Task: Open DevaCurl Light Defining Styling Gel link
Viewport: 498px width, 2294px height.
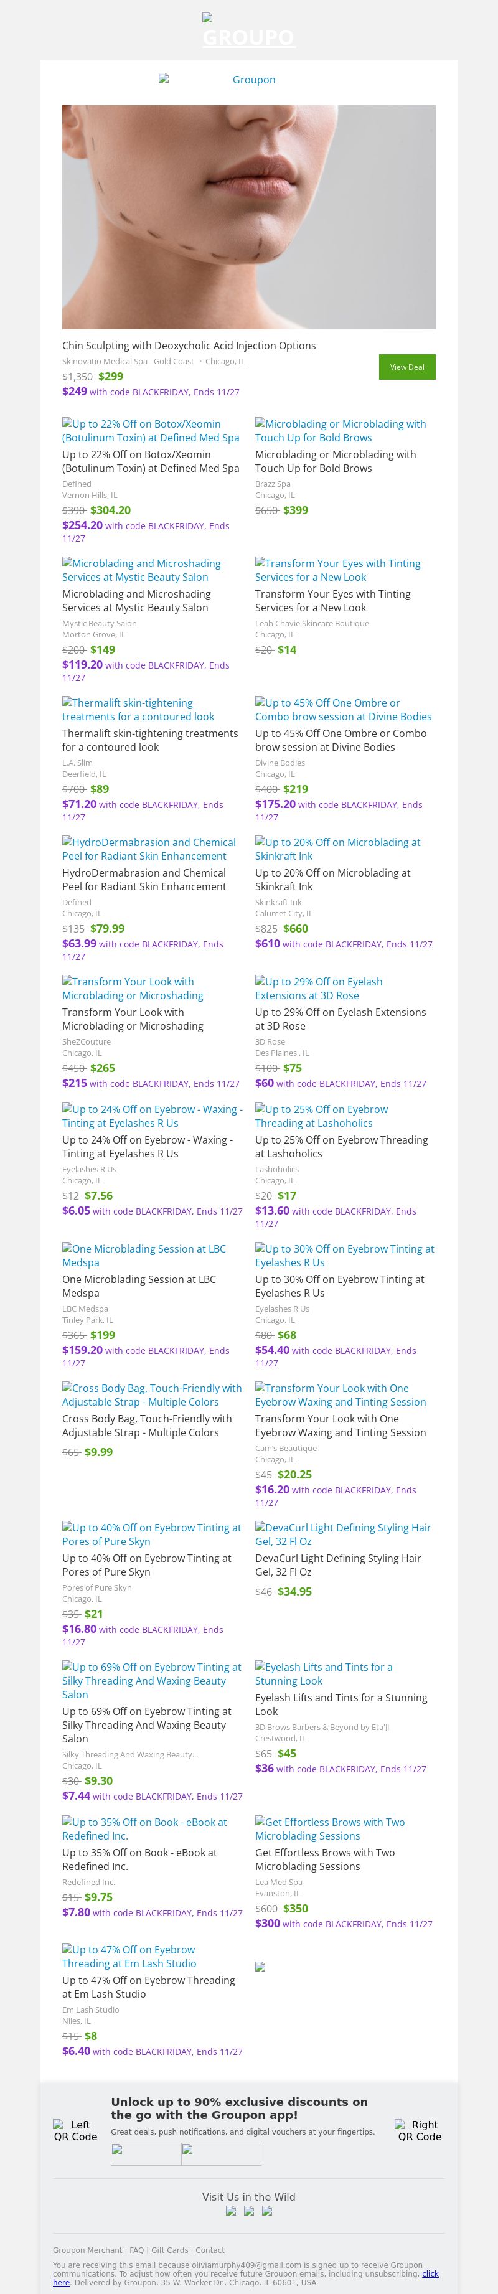Action: coord(343,1533)
